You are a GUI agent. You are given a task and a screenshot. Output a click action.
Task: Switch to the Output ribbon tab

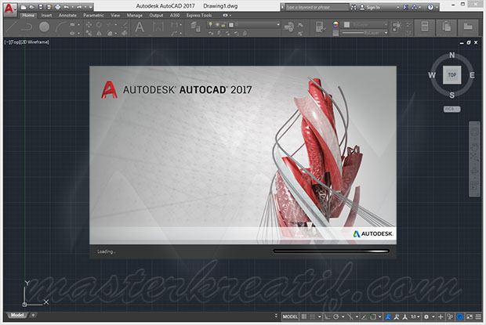(156, 15)
